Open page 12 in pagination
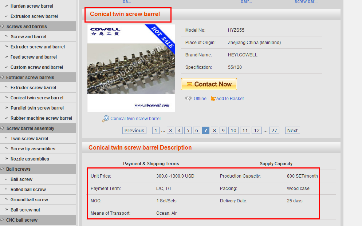Viewport: 362px width, 226px height. [x=257, y=131]
